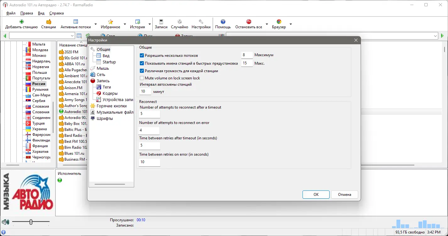448x236 pixels.
Task: Dismiss the dialog with Отмена
Action: point(344,194)
